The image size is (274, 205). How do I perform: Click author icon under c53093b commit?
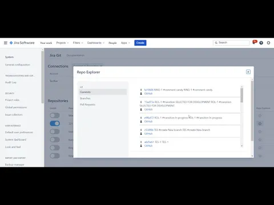pyautogui.click(x=141, y=134)
